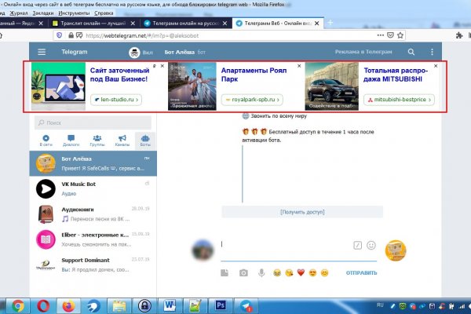Click the search magnifier in Telegram header
Screen dimensions: 471x314
[411, 52]
